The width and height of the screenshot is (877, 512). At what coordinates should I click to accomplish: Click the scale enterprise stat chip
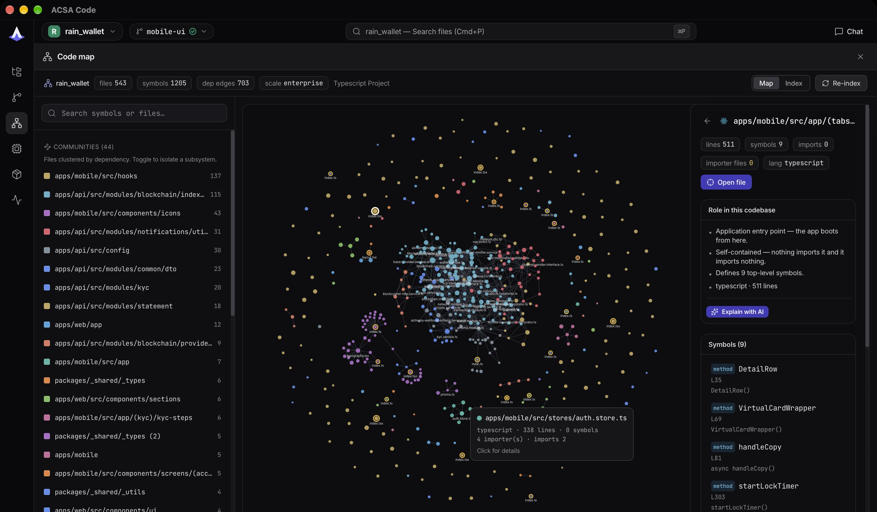coord(294,83)
